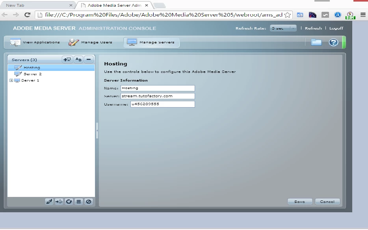This screenshot has height=230, width=368.
Task: Click the Server address input field
Action: (158, 96)
